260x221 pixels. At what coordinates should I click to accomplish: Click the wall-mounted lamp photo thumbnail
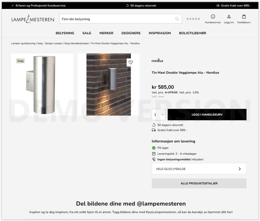tap(109, 84)
